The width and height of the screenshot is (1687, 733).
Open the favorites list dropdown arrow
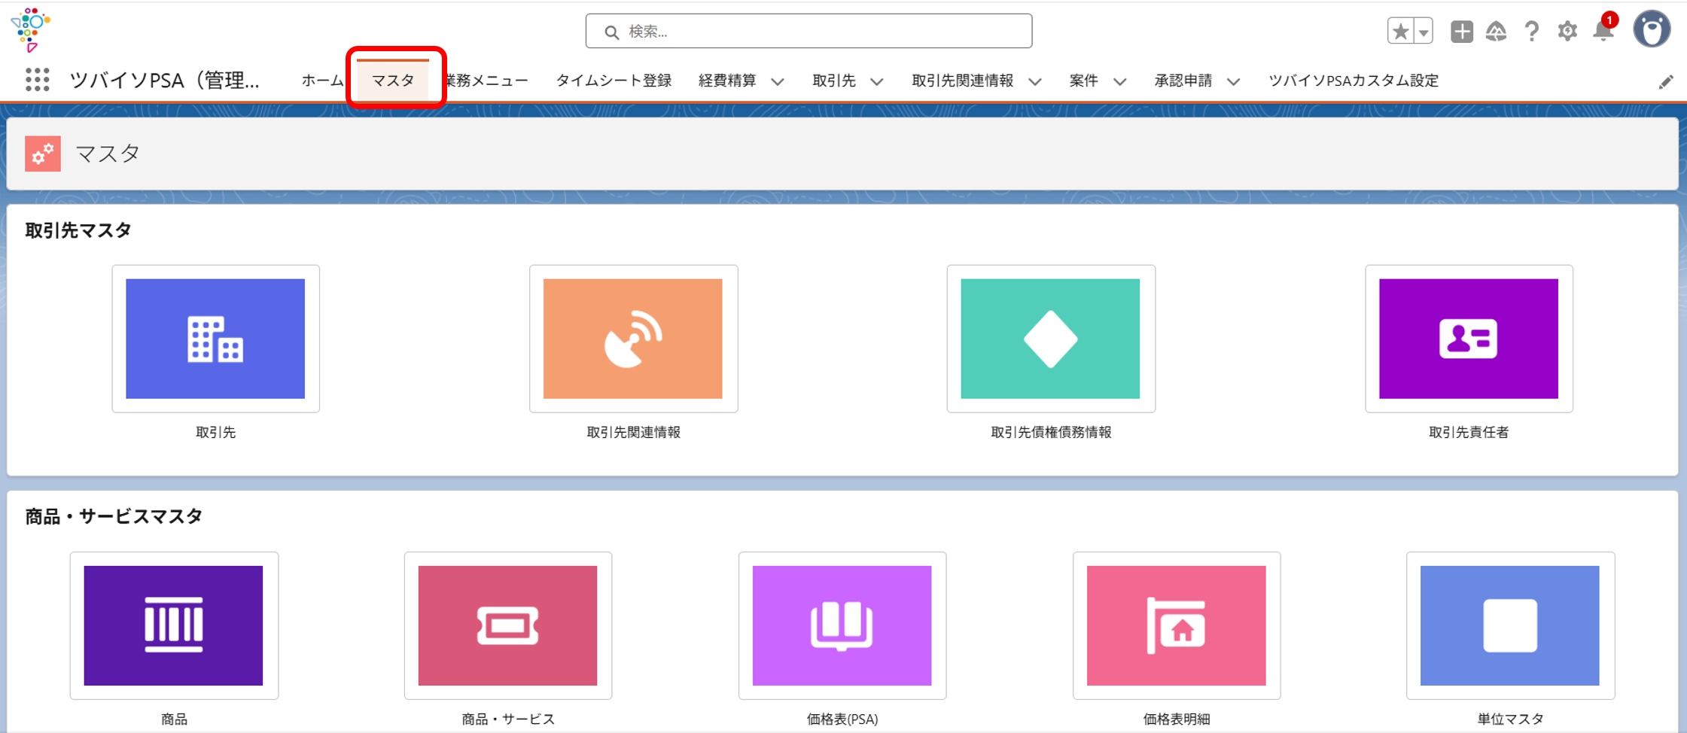coord(1424,32)
